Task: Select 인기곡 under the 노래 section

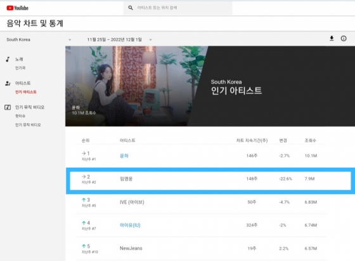Action: pos(20,68)
